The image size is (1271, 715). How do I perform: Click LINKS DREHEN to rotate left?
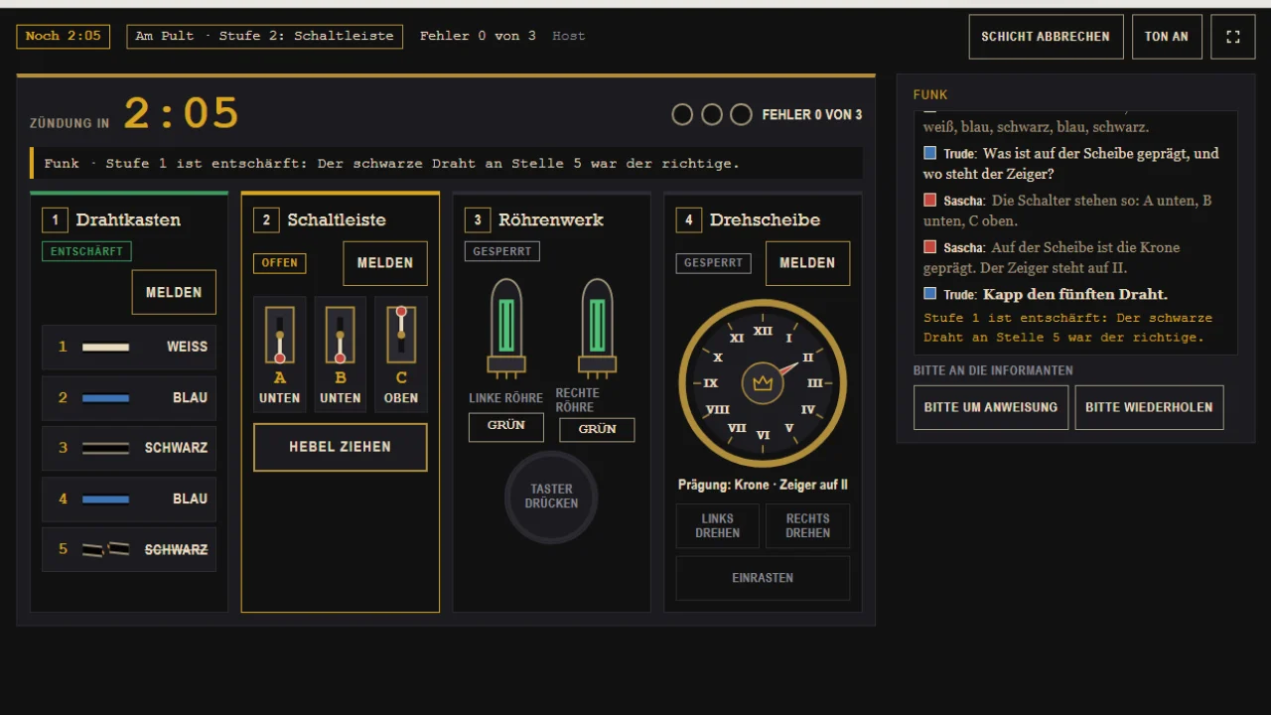718,526
